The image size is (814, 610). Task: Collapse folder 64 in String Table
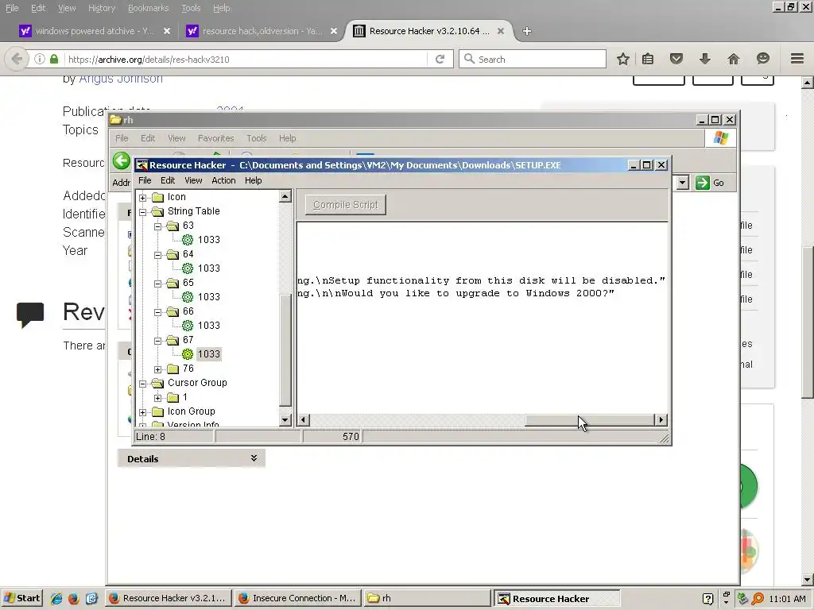158,255
